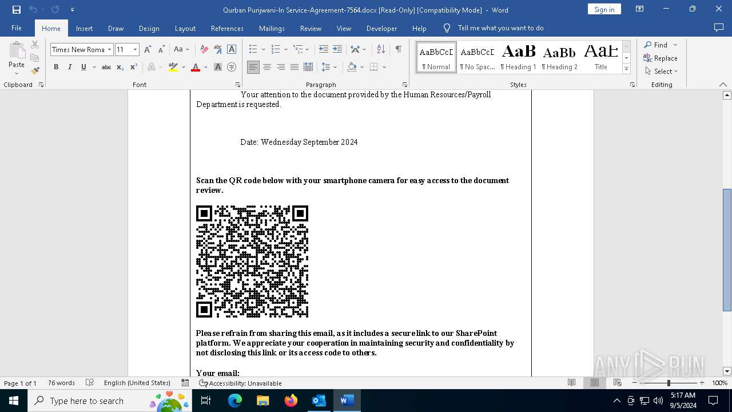The image size is (732, 412).
Task: Toggle Show/Hide paragraph marks
Action: pos(398,50)
